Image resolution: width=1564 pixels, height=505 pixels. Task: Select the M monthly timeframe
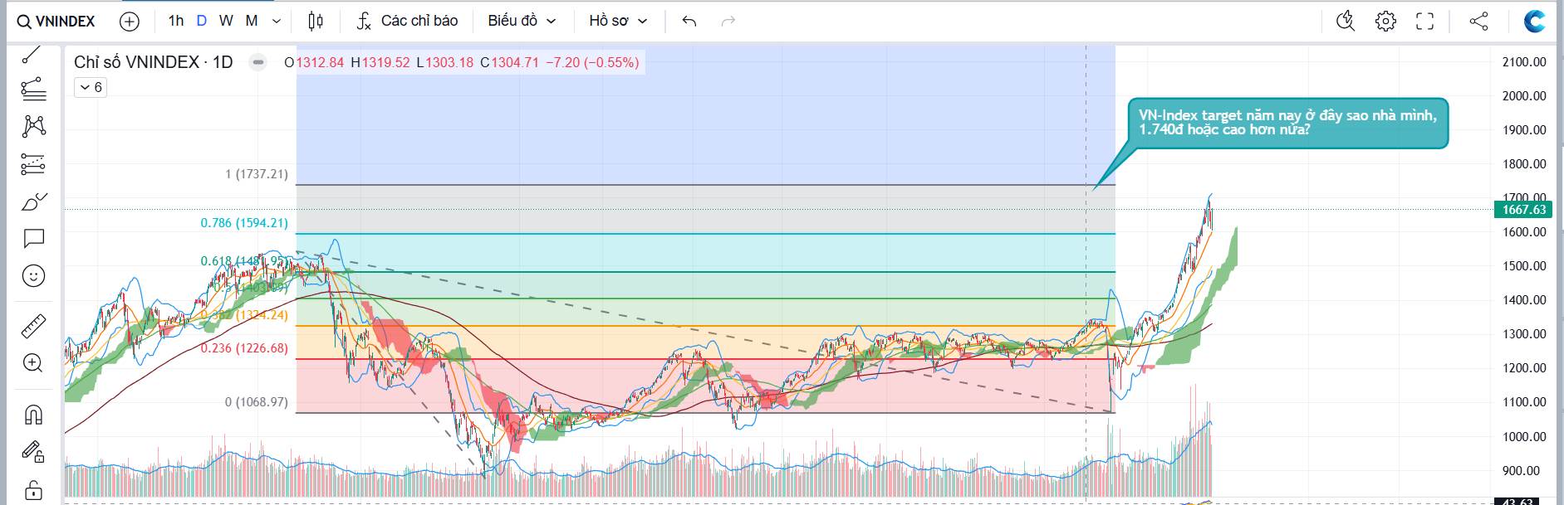(252, 21)
